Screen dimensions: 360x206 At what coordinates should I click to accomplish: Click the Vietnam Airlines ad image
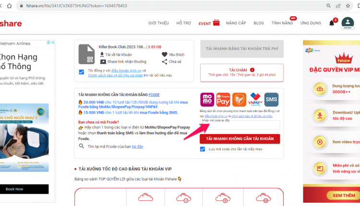point(24,137)
